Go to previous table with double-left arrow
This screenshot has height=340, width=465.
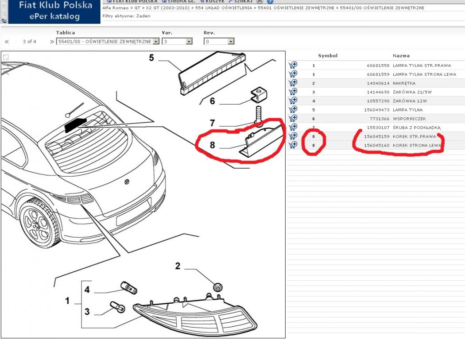[x=7, y=42]
